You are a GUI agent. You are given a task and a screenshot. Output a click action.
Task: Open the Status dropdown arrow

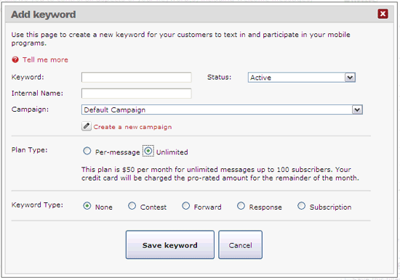(x=350, y=78)
